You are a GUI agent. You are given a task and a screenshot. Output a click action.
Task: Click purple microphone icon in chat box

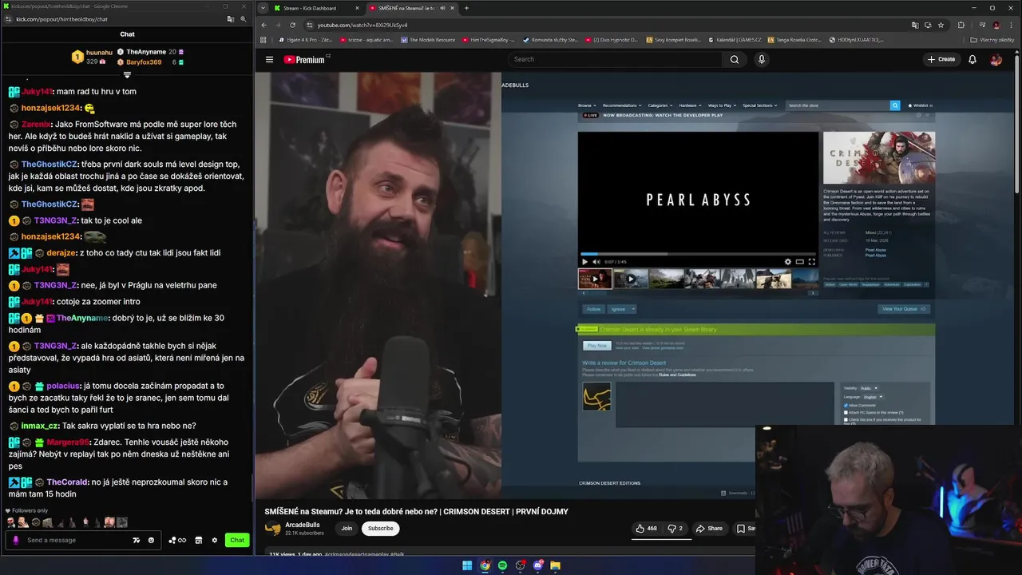[x=15, y=540]
